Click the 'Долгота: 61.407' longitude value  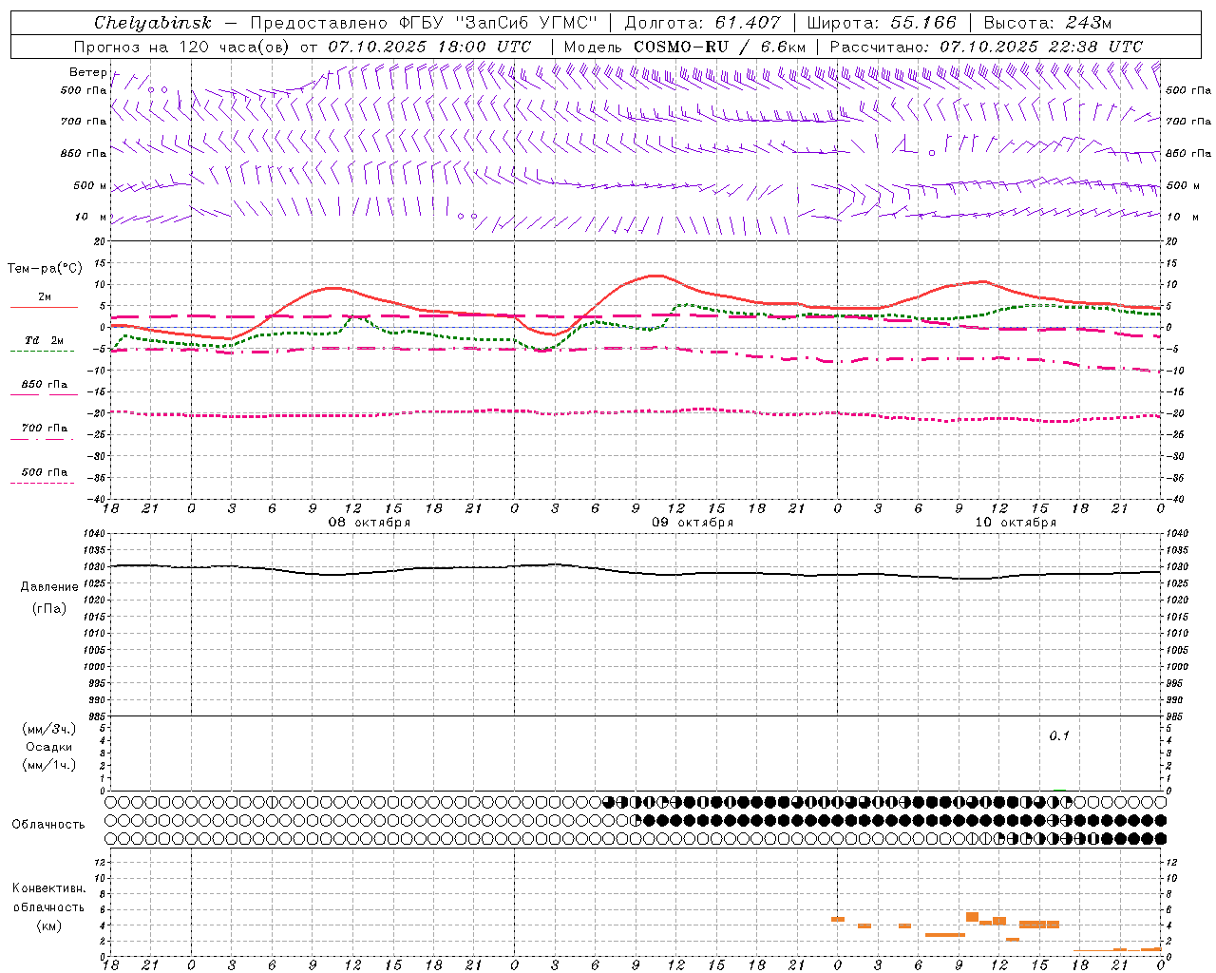(x=702, y=23)
